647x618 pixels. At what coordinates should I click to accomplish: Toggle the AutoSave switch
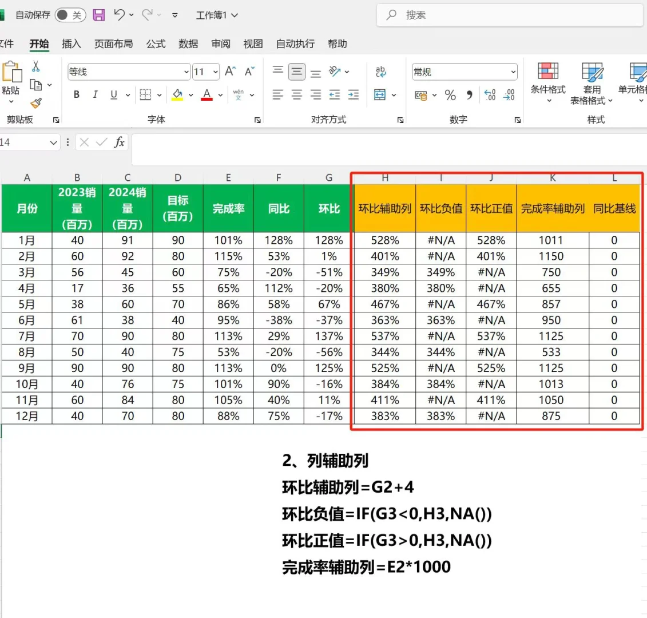tap(70, 15)
